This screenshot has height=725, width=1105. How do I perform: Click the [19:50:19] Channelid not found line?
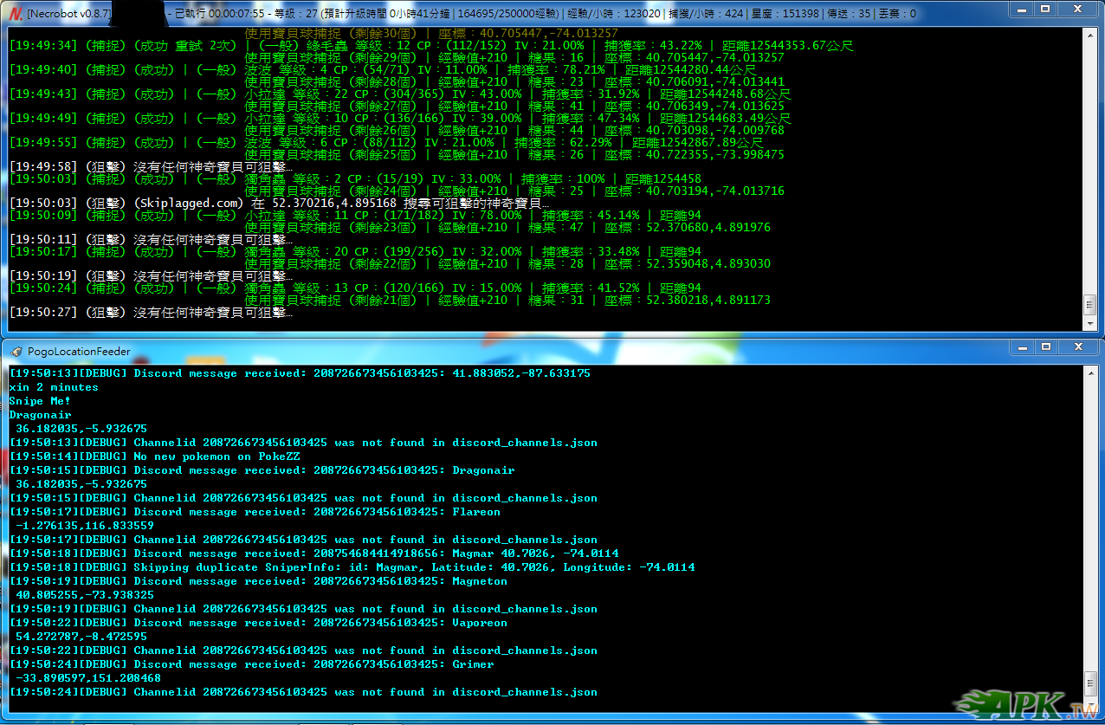[303, 609]
